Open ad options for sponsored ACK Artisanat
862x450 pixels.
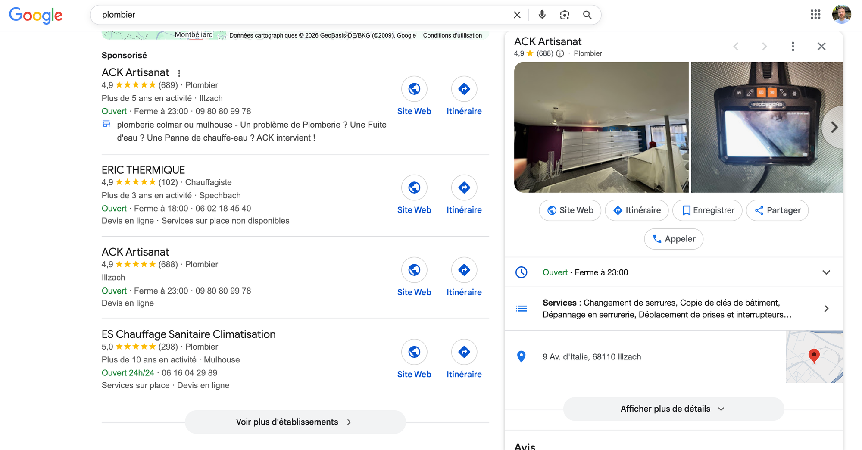(179, 73)
